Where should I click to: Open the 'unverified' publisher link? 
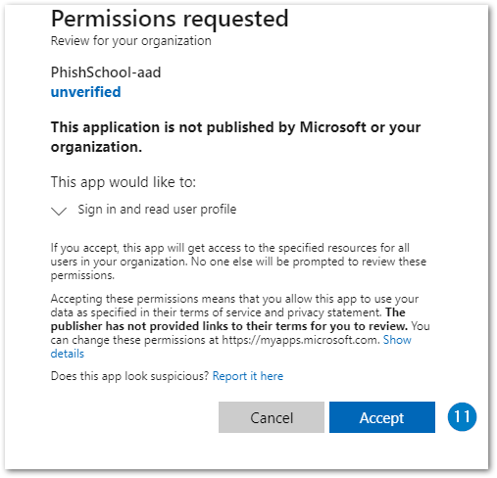click(86, 92)
